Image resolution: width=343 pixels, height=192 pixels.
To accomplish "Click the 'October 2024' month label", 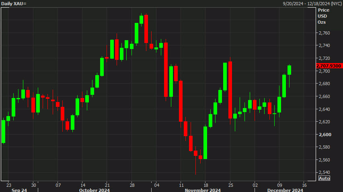I will (x=94, y=190).
